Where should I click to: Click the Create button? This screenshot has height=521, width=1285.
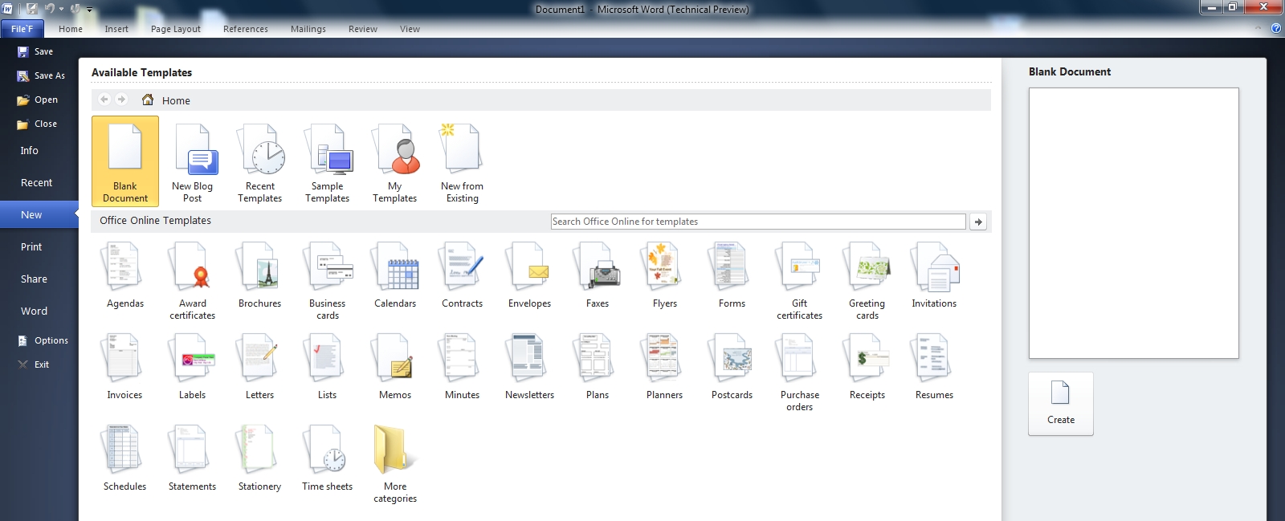click(x=1061, y=404)
